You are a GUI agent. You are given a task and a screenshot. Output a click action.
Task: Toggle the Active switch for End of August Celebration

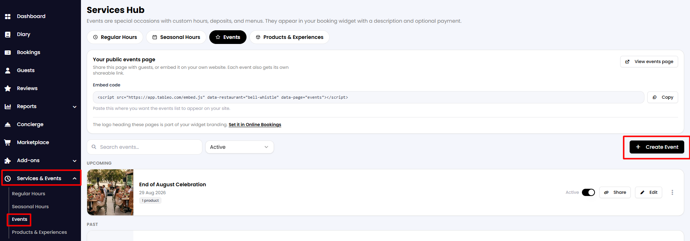(588, 192)
